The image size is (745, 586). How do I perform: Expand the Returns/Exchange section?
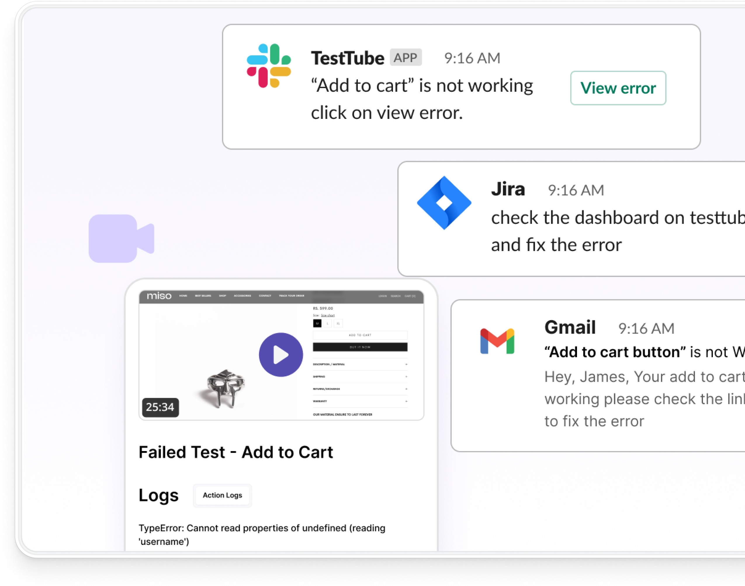(360, 389)
